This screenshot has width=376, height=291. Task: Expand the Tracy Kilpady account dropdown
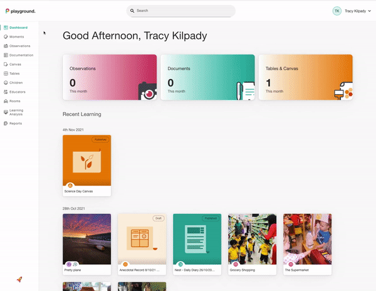tap(358, 11)
